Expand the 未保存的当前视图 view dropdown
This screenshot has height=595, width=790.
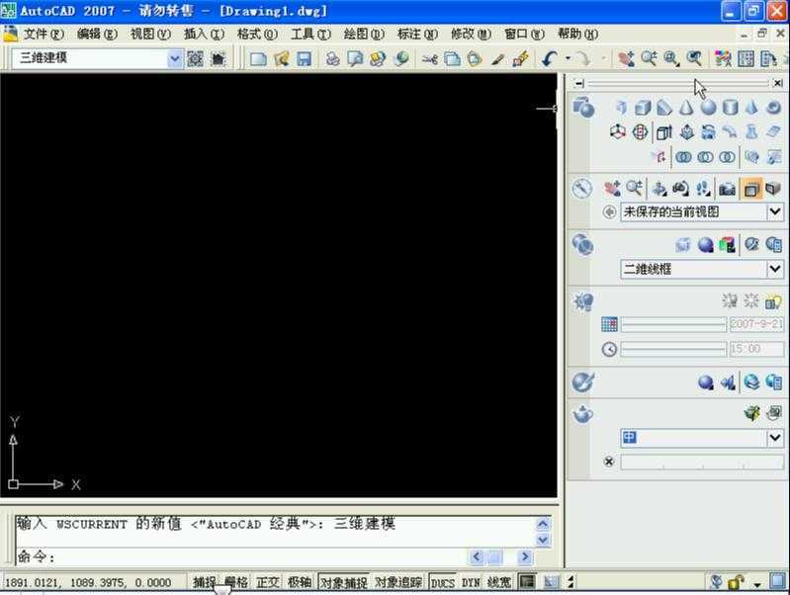click(x=775, y=212)
